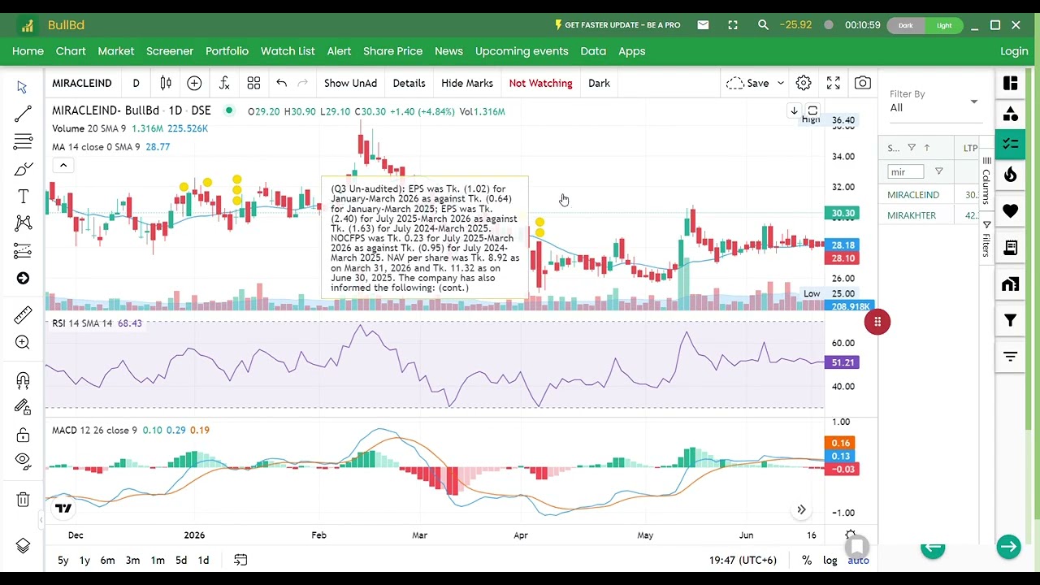Open the Upcoming events menu
Viewport: 1040px width, 585px height.
pyautogui.click(x=522, y=51)
